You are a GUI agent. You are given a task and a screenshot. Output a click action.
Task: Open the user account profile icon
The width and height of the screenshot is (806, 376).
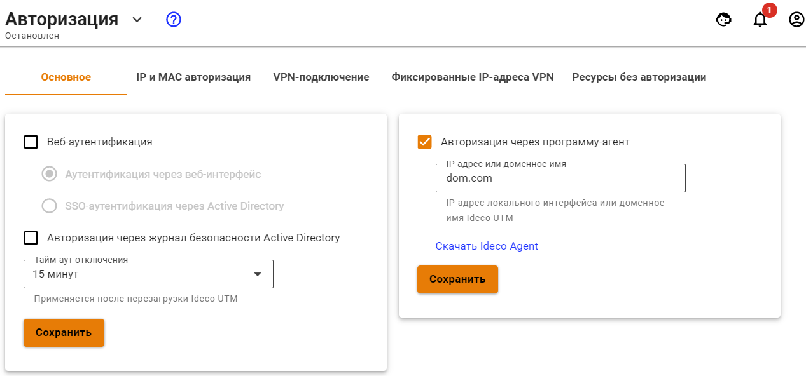pos(796,20)
